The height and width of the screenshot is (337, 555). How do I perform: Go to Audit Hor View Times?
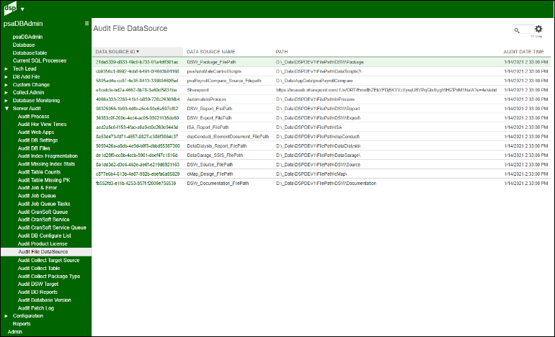pyautogui.click(x=42, y=124)
